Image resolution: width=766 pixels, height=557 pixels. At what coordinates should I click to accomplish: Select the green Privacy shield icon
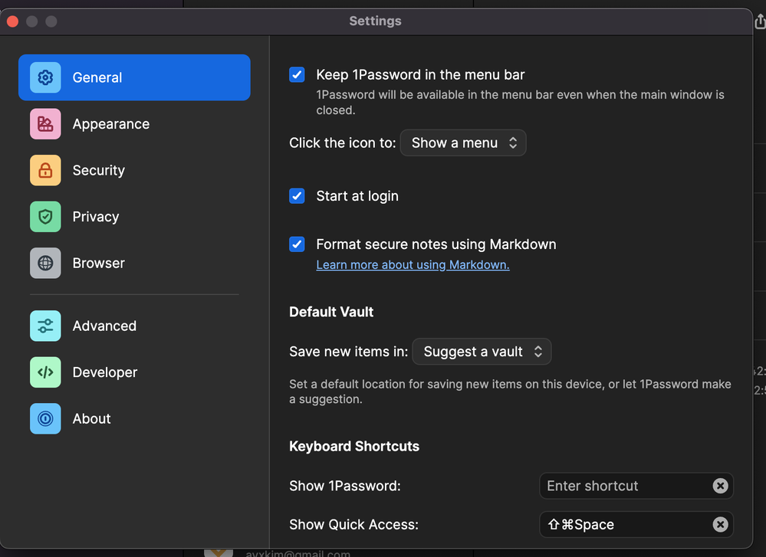click(45, 217)
